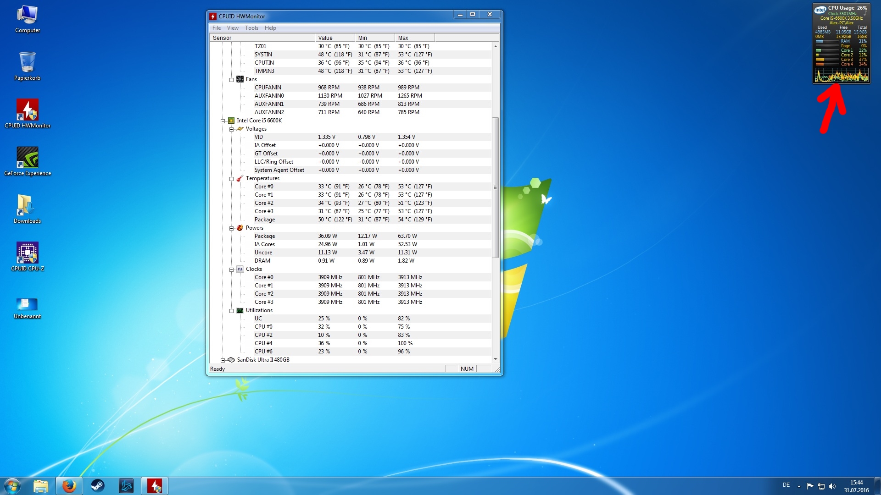Click Firefox icon in taskbar

click(69, 485)
